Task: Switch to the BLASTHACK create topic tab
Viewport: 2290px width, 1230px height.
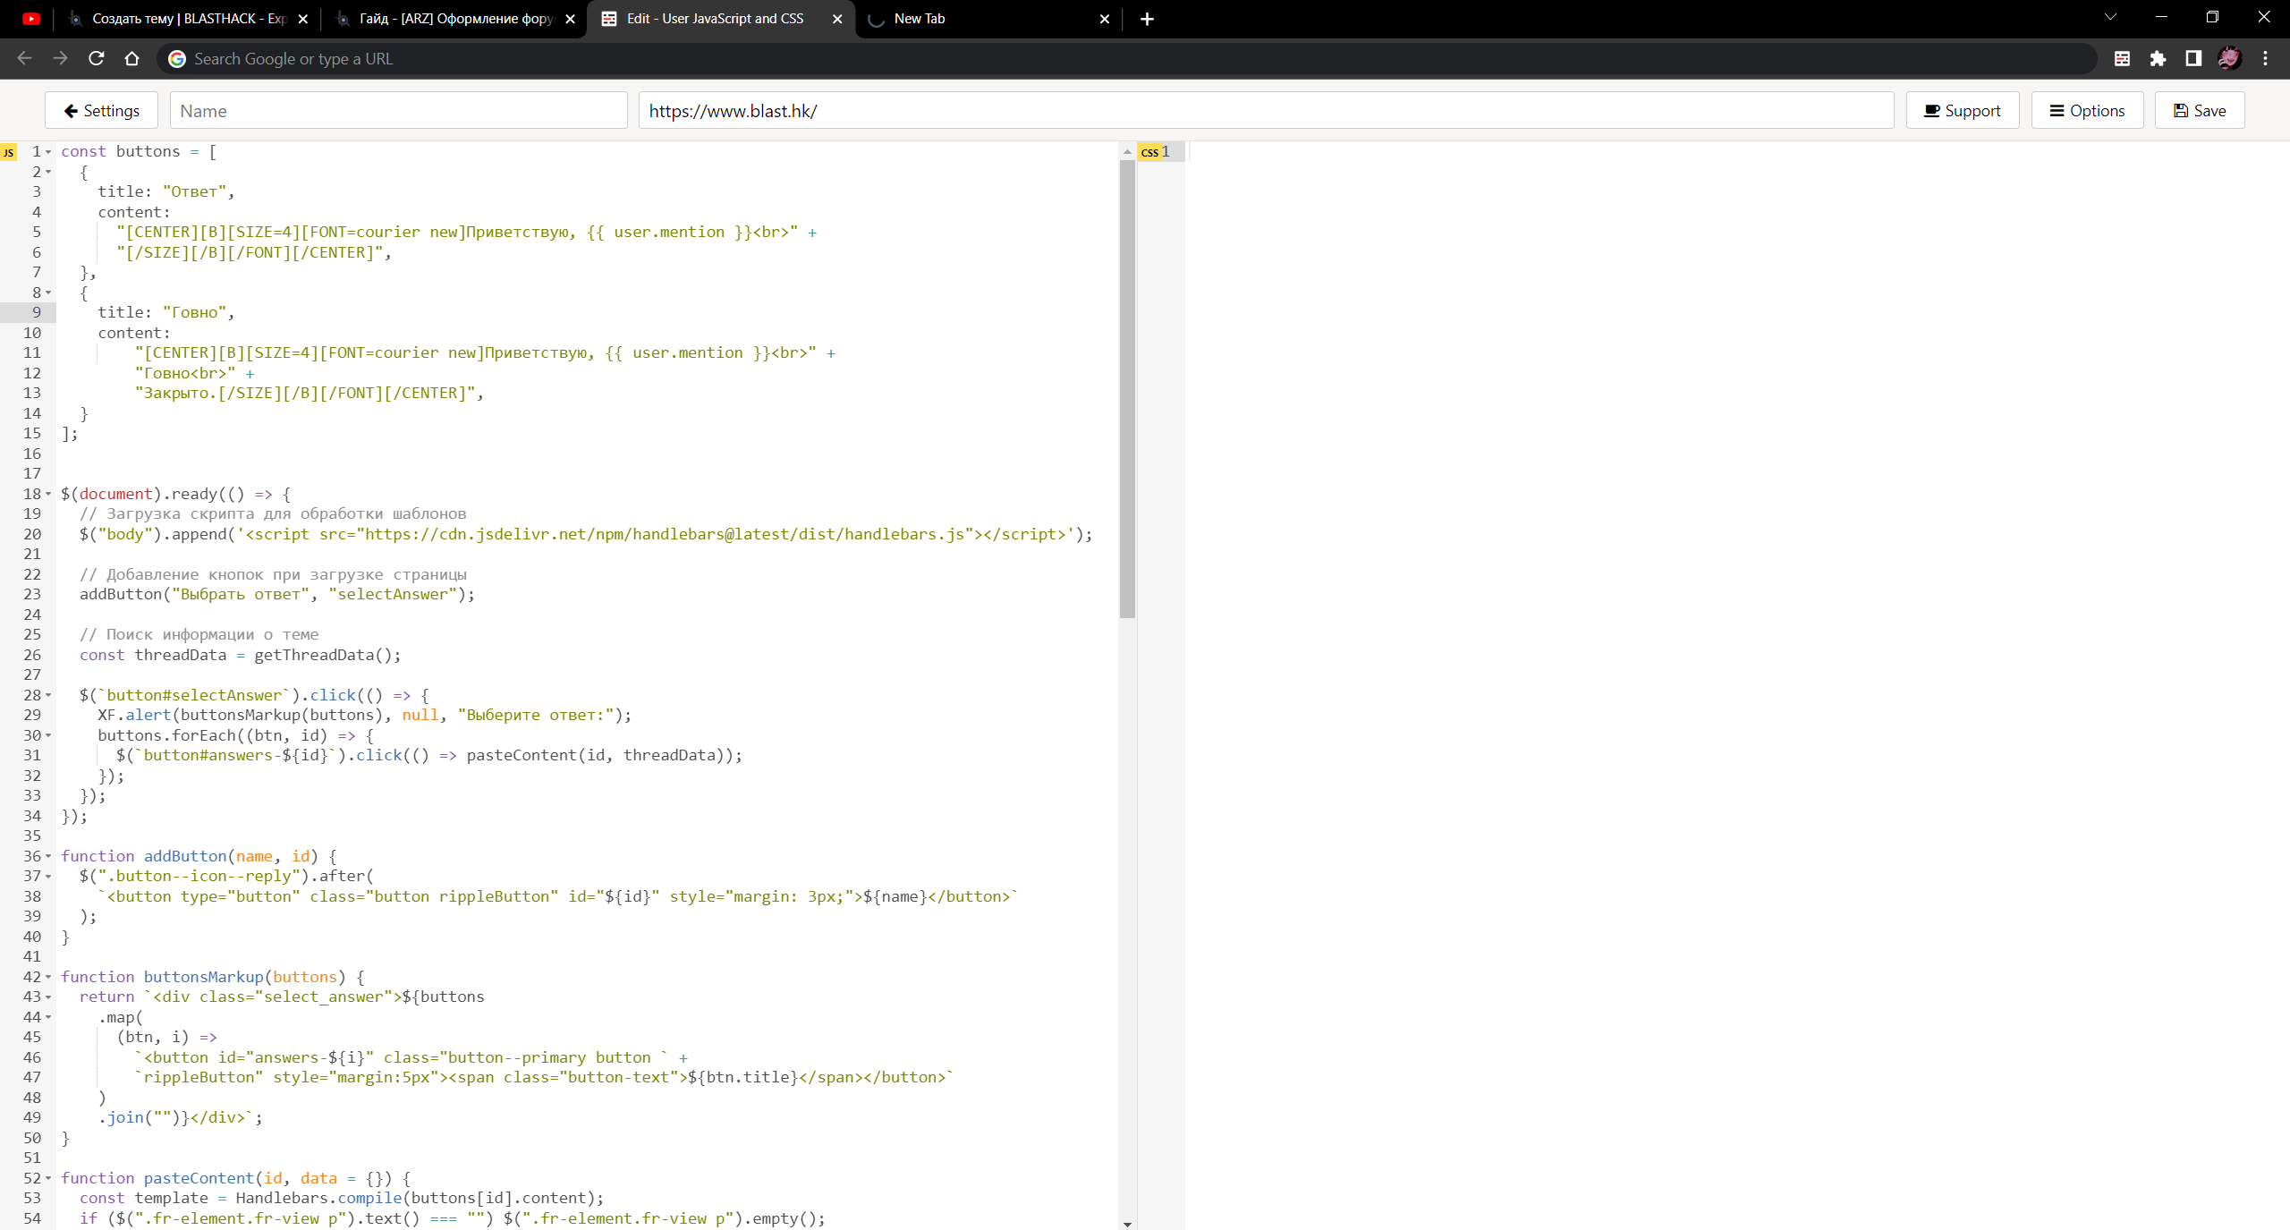Action: tap(189, 19)
